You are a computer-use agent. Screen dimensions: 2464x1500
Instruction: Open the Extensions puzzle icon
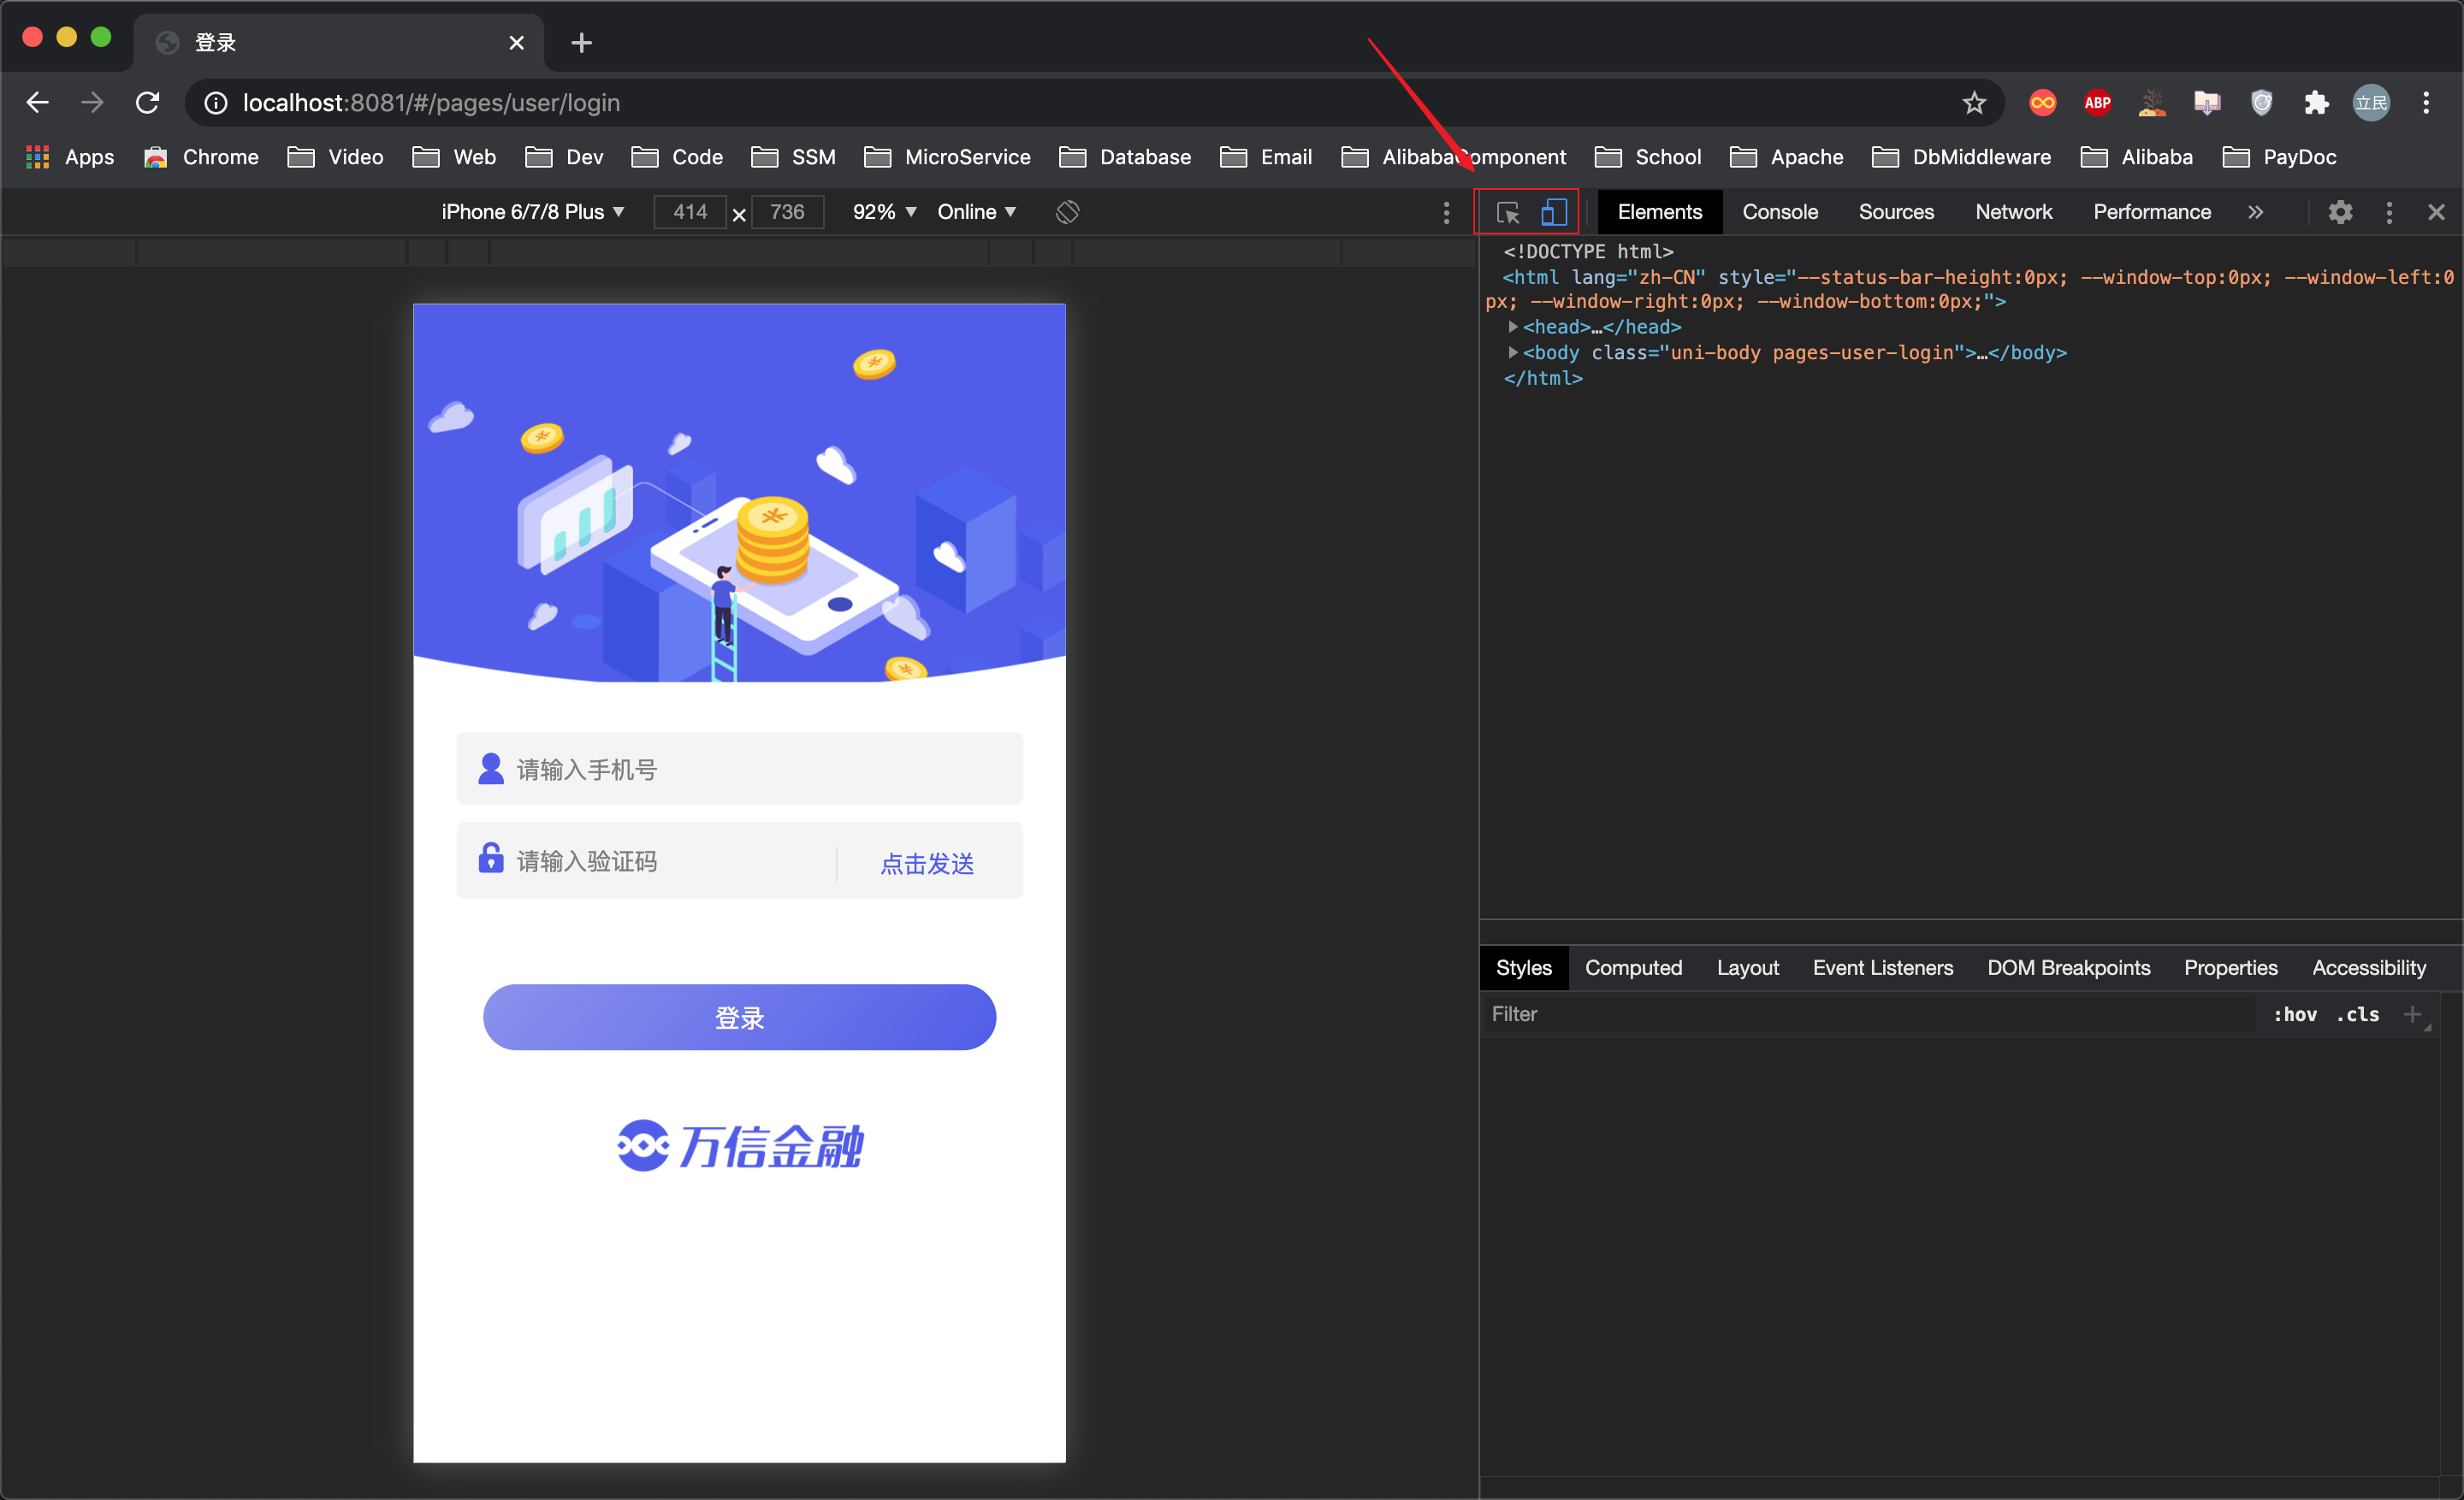point(2316,103)
